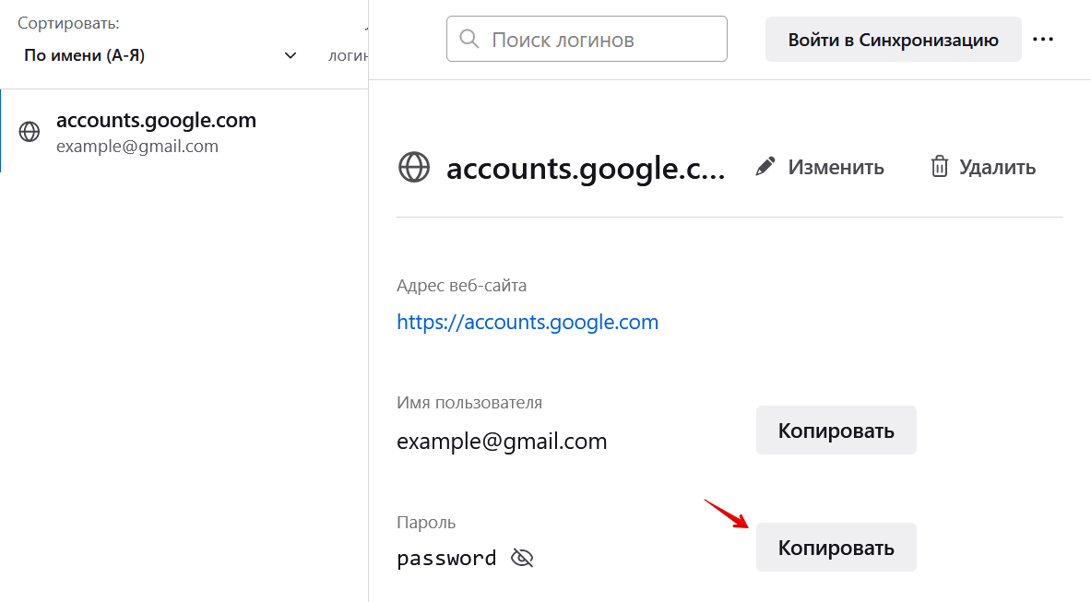Click the hidden password value text
This screenshot has width=1091, height=602.
(446, 559)
